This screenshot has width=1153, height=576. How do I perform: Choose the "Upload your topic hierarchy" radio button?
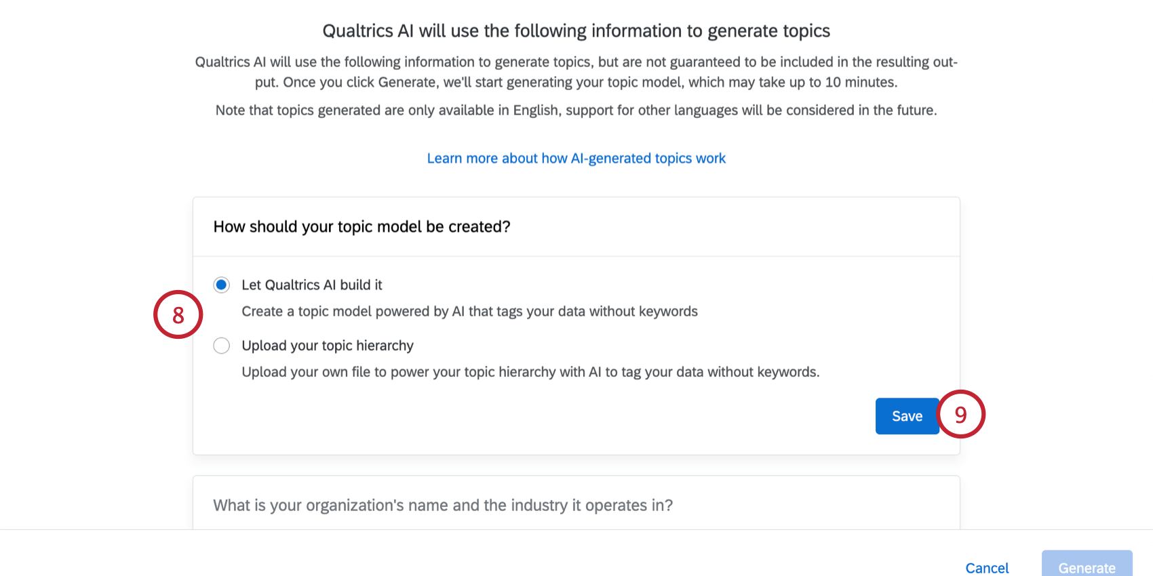221,346
